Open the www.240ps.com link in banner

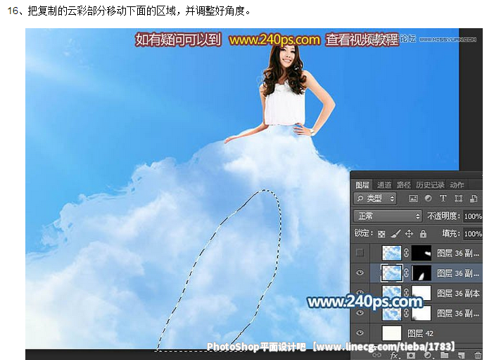(274, 39)
